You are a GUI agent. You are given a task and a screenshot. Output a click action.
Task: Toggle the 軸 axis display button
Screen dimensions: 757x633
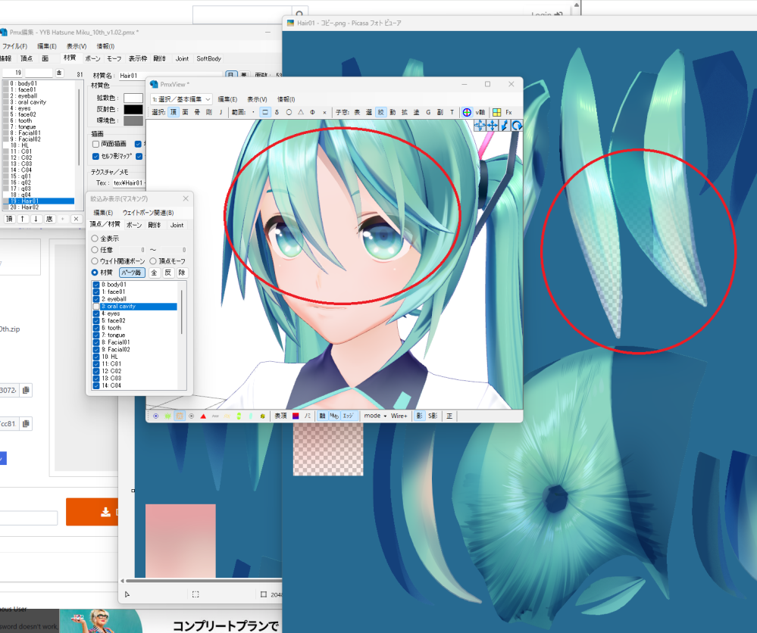tap(322, 416)
